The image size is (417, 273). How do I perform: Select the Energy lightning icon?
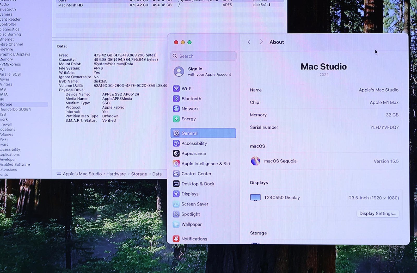click(x=176, y=119)
